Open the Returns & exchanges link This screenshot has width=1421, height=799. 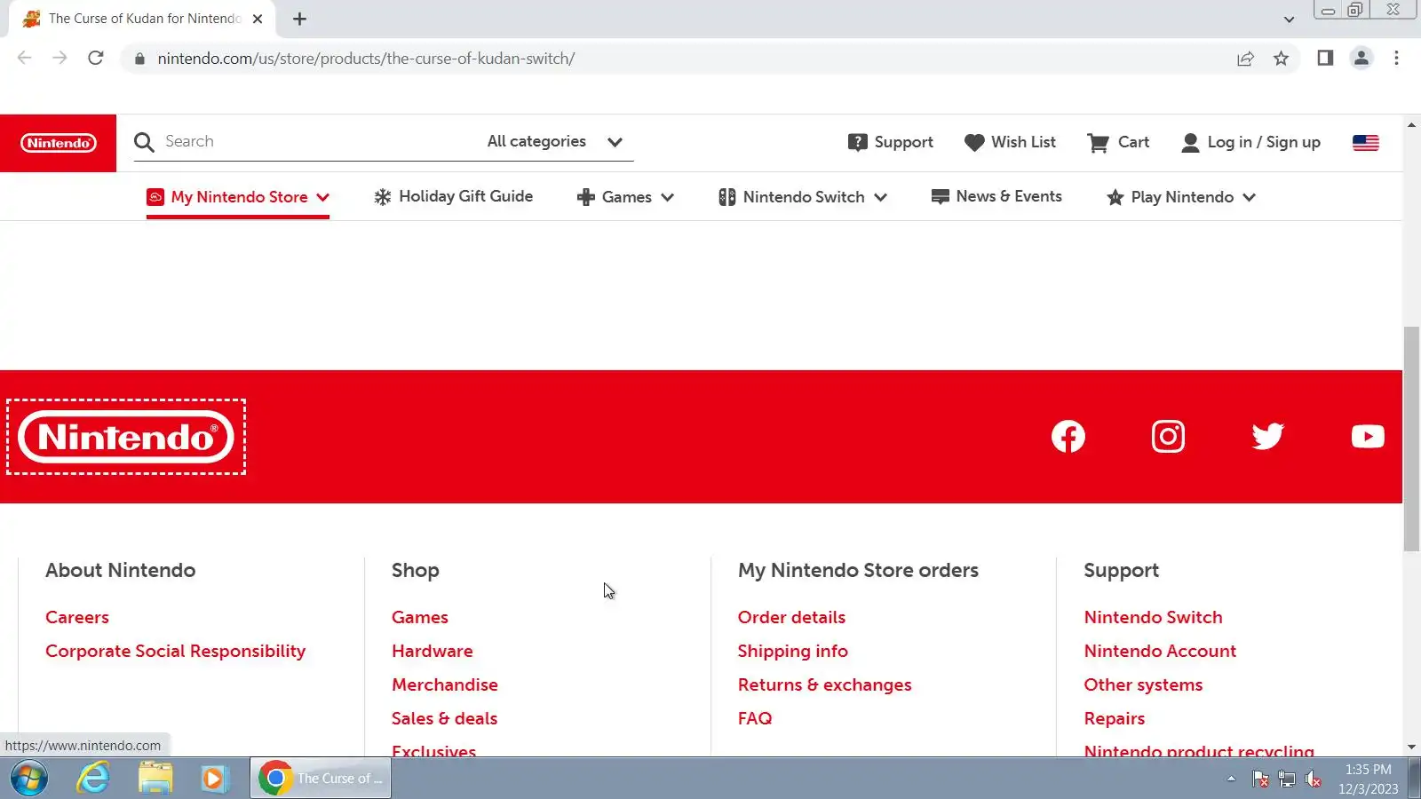(x=824, y=684)
